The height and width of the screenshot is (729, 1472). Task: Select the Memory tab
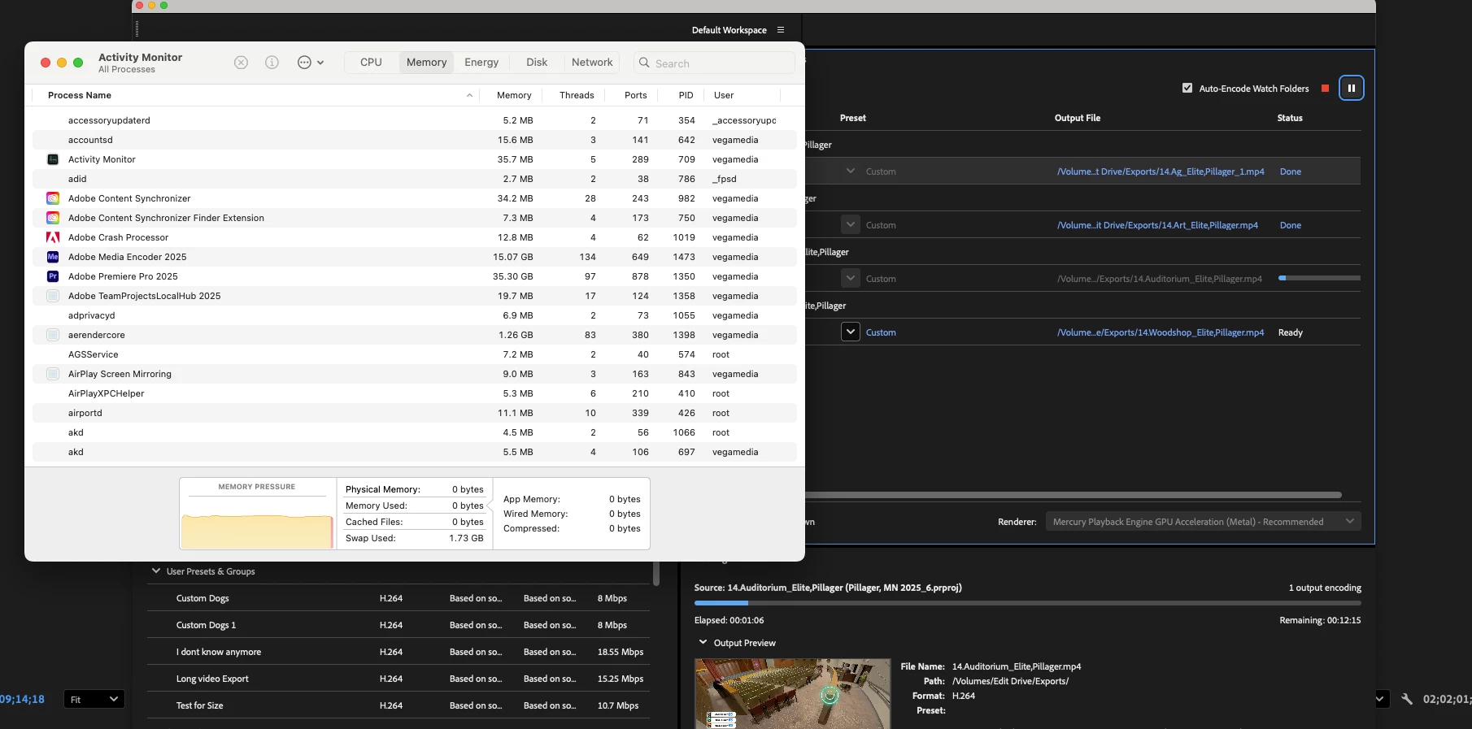click(x=426, y=63)
